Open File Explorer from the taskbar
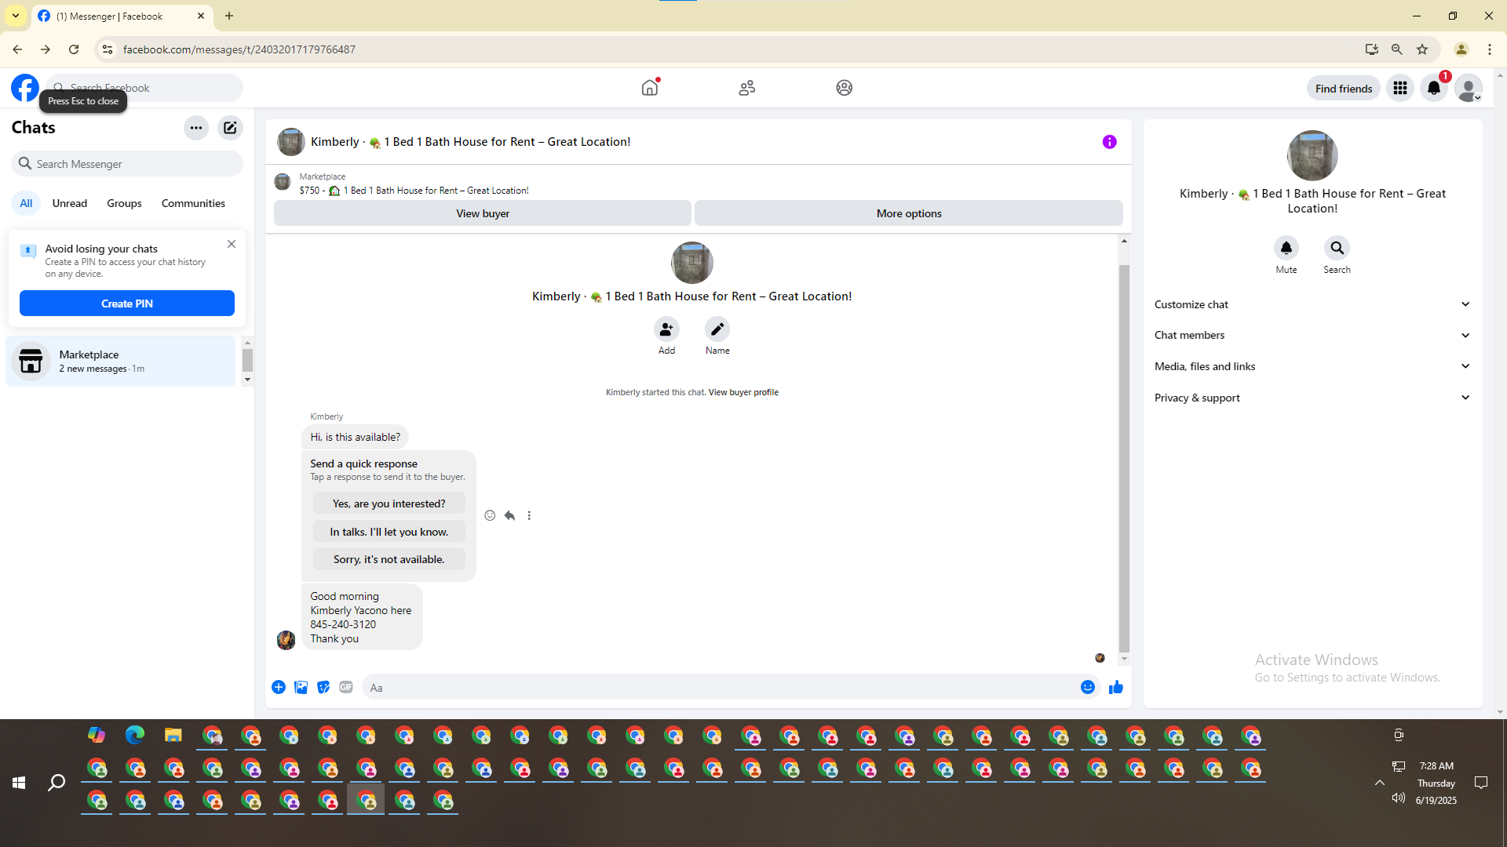 pyautogui.click(x=173, y=735)
